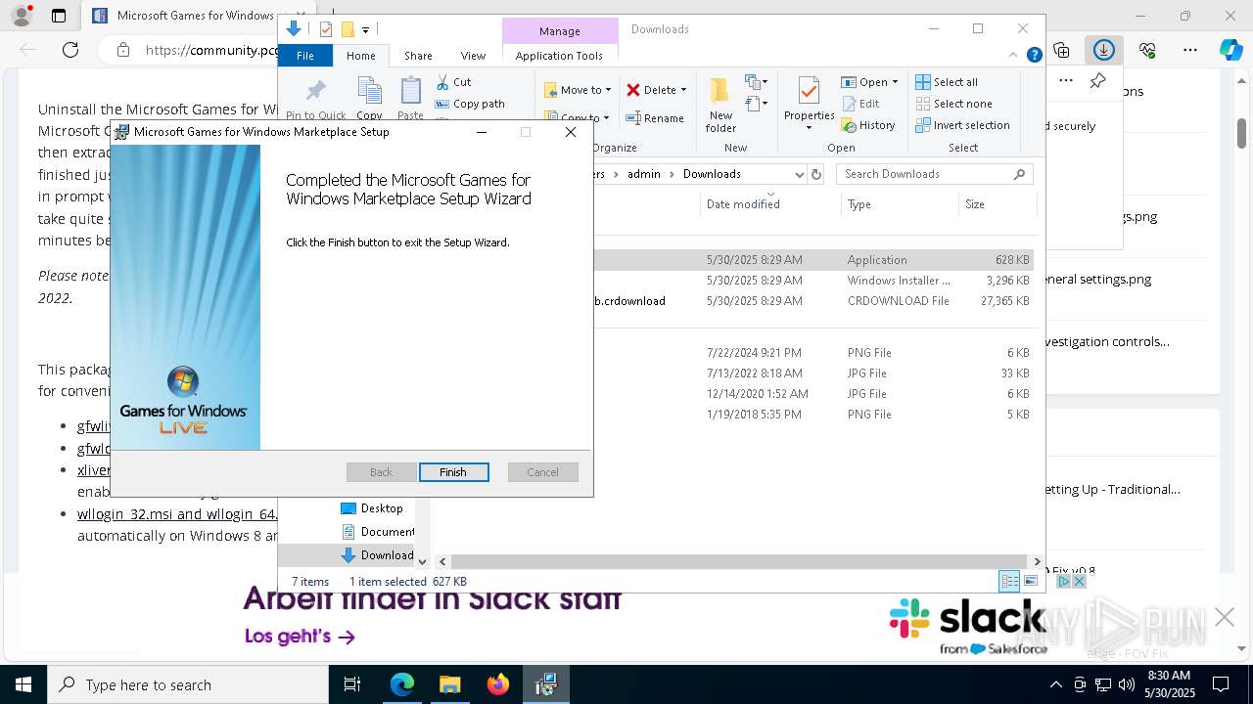The height and width of the screenshot is (704, 1253).
Task: Expand the Properties dropdown arrow
Action: coord(809,128)
